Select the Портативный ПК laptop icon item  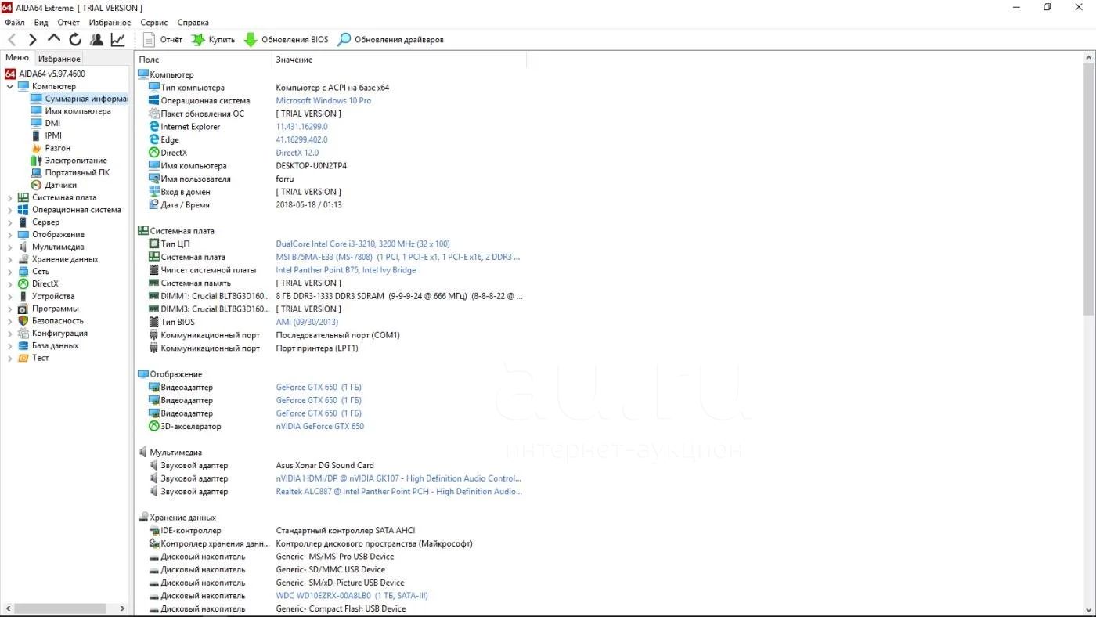pos(36,172)
